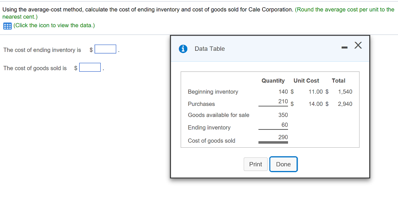Screen dimensions: 398x202
Task: Click the blue info icon in Data Table
Action: click(x=183, y=48)
